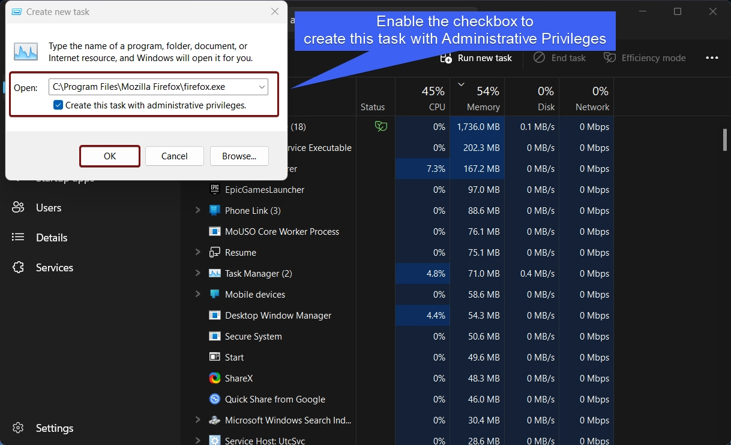731x445 pixels.
Task: Click the Secure System icon
Action: [x=215, y=336]
